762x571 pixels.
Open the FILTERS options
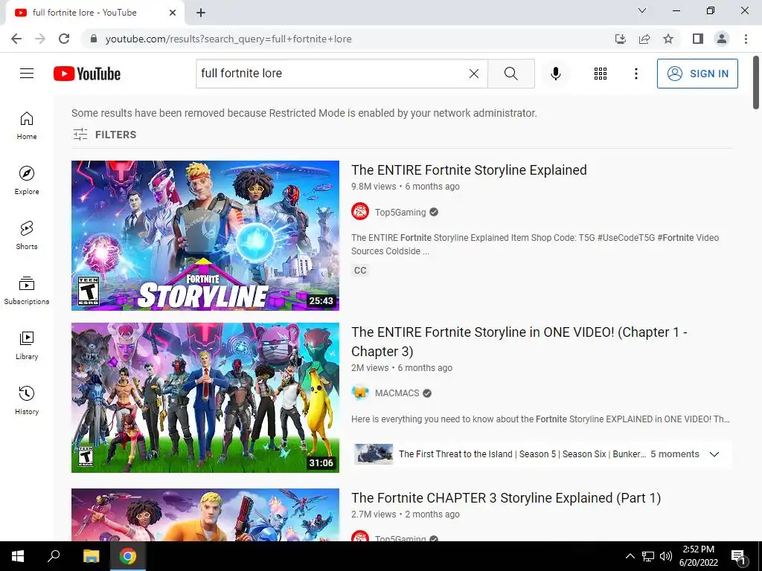pos(104,135)
